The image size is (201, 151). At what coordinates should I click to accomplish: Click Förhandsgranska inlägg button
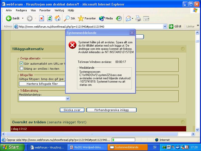click(112, 110)
